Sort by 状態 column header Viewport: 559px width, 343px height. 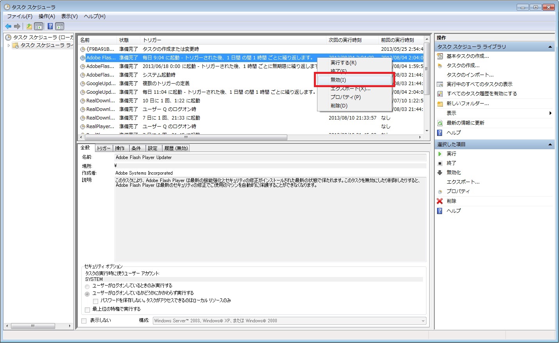(129, 40)
